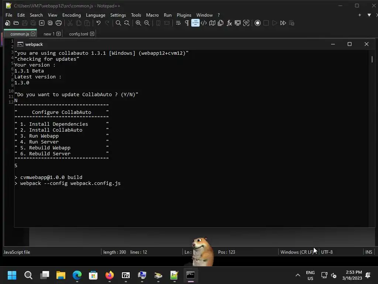The image size is (378, 284).
Task: Close all documents toolbar icon
Action: click(50, 23)
